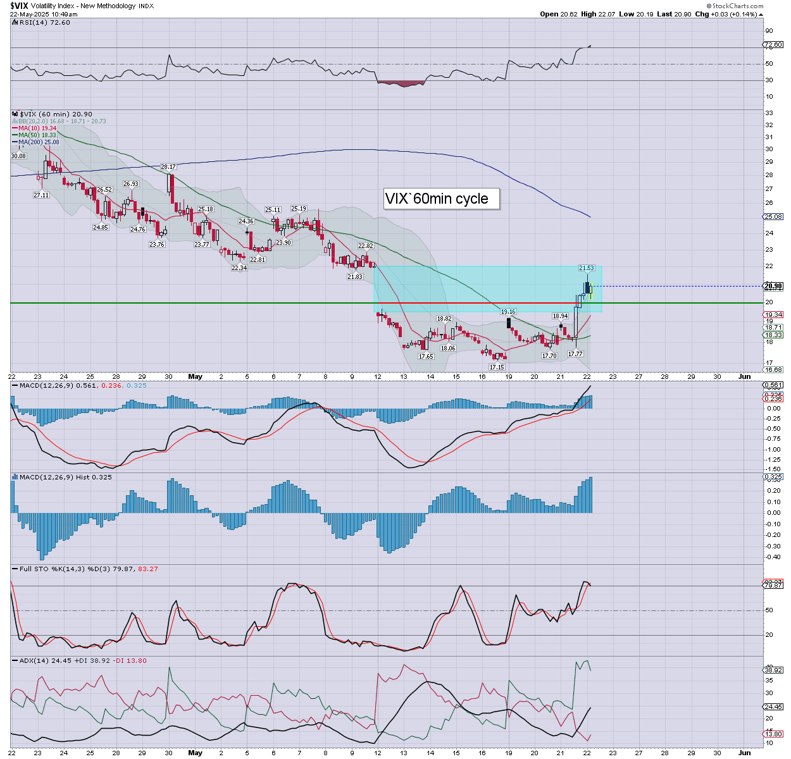Click the VIX`60min cycle annotation box
This screenshot has width=791, height=759.
(x=441, y=199)
